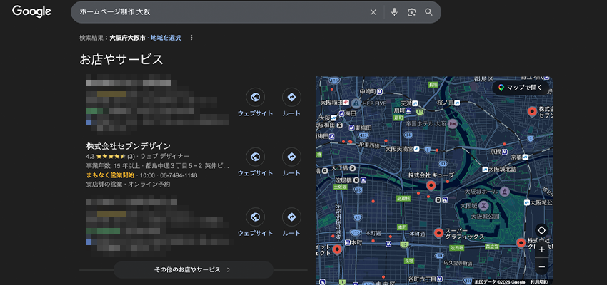Click the 大阪天満宮 station label on map
607x285 pixels.
399,148
